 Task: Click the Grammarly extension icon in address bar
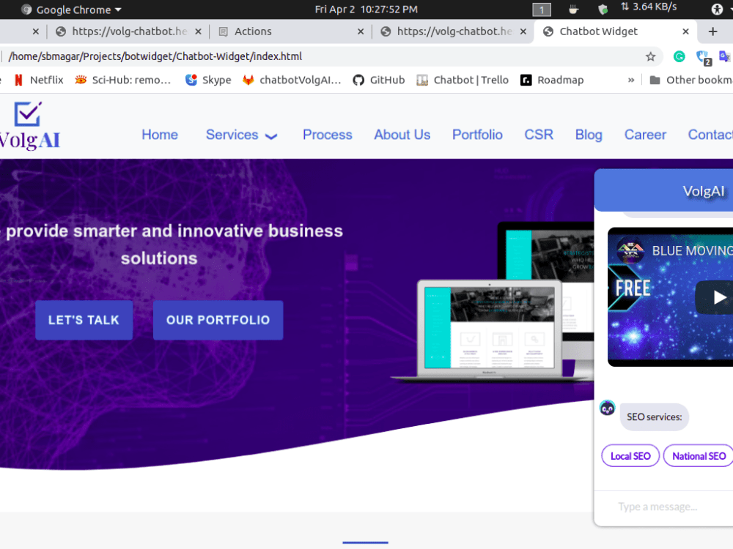(x=679, y=56)
